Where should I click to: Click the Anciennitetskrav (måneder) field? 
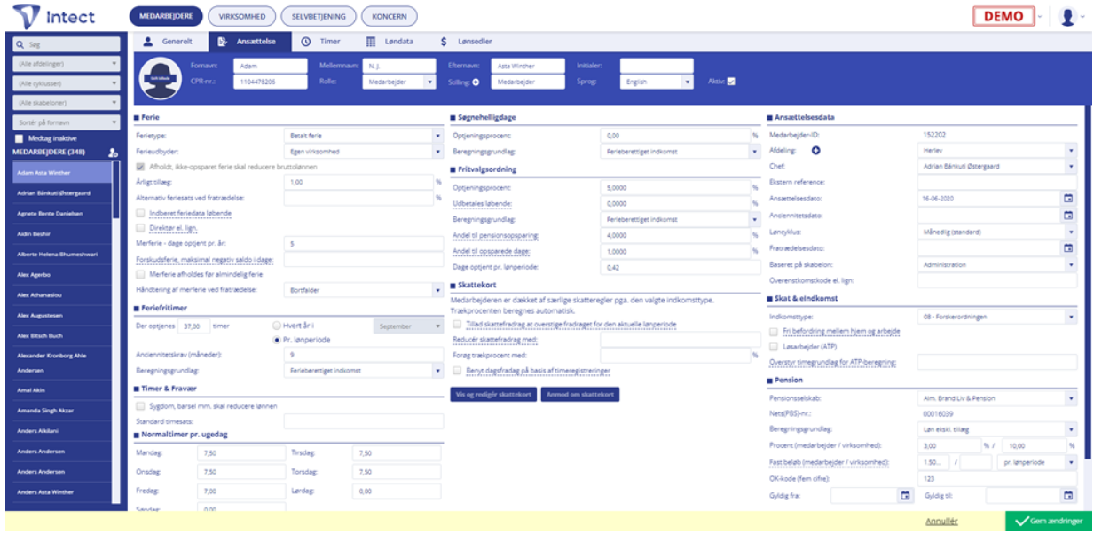click(364, 355)
